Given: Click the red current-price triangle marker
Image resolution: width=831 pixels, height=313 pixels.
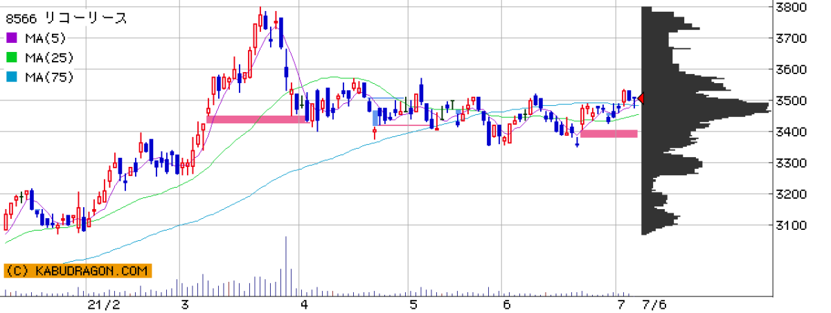Looking at the screenshot, I should pos(641,99).
